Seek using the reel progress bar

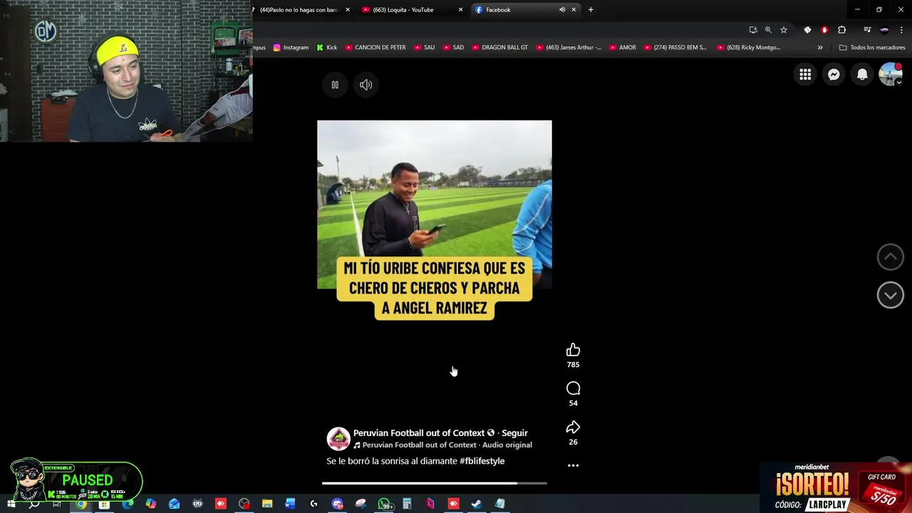[x=435, y=483]
